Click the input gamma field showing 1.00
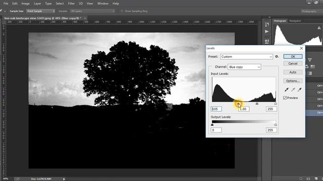Image resolution: width=323 pixels, height=181 pixels. (244, 109)
